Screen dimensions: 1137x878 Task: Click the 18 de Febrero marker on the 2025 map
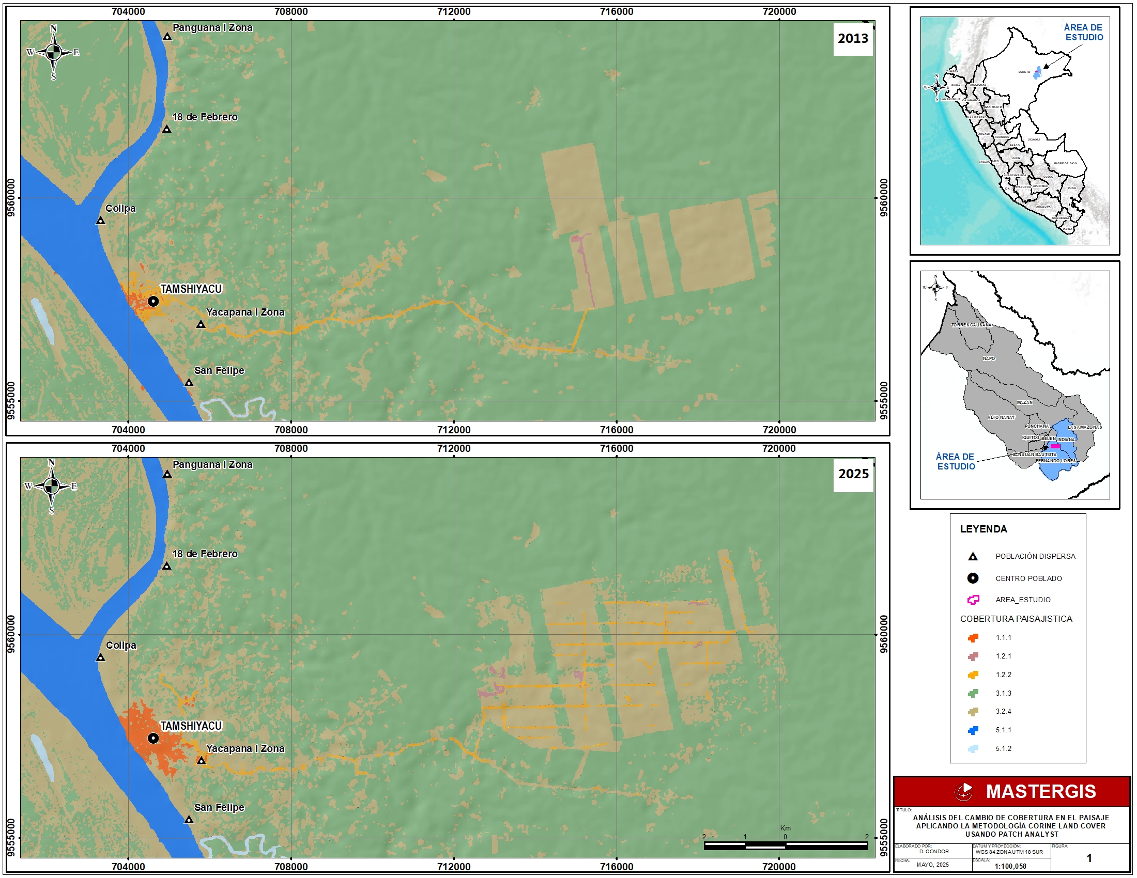tap(166, 567)
